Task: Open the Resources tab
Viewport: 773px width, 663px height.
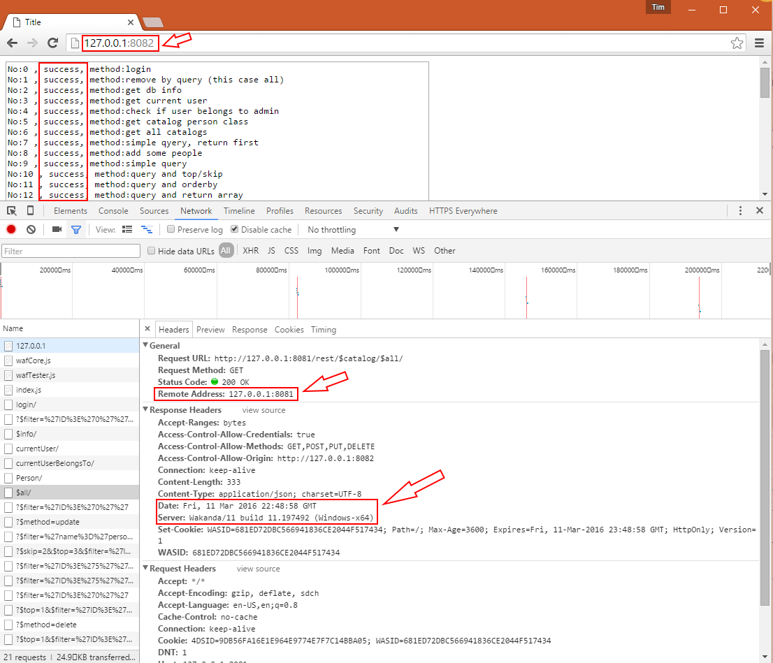Action: (x=324, y=211)
